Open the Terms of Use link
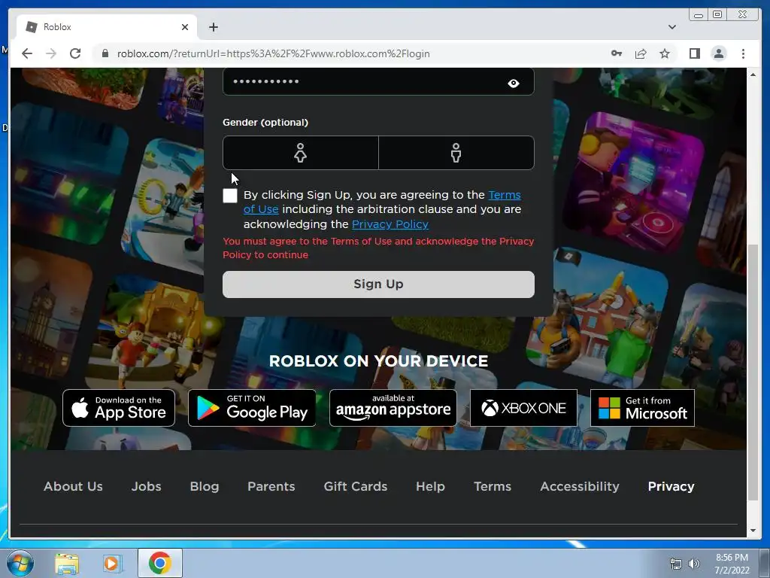Image resolution: width=770 pixels, height=578 pixels. [504, 195]
